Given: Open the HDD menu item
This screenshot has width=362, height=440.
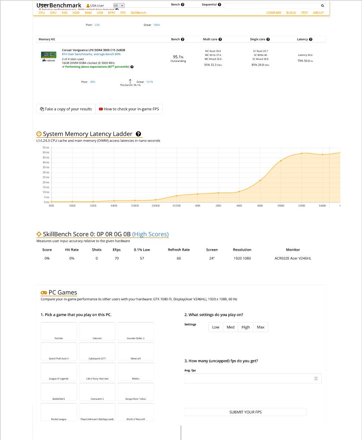Looking at the screenshot, I should point(76,13).
